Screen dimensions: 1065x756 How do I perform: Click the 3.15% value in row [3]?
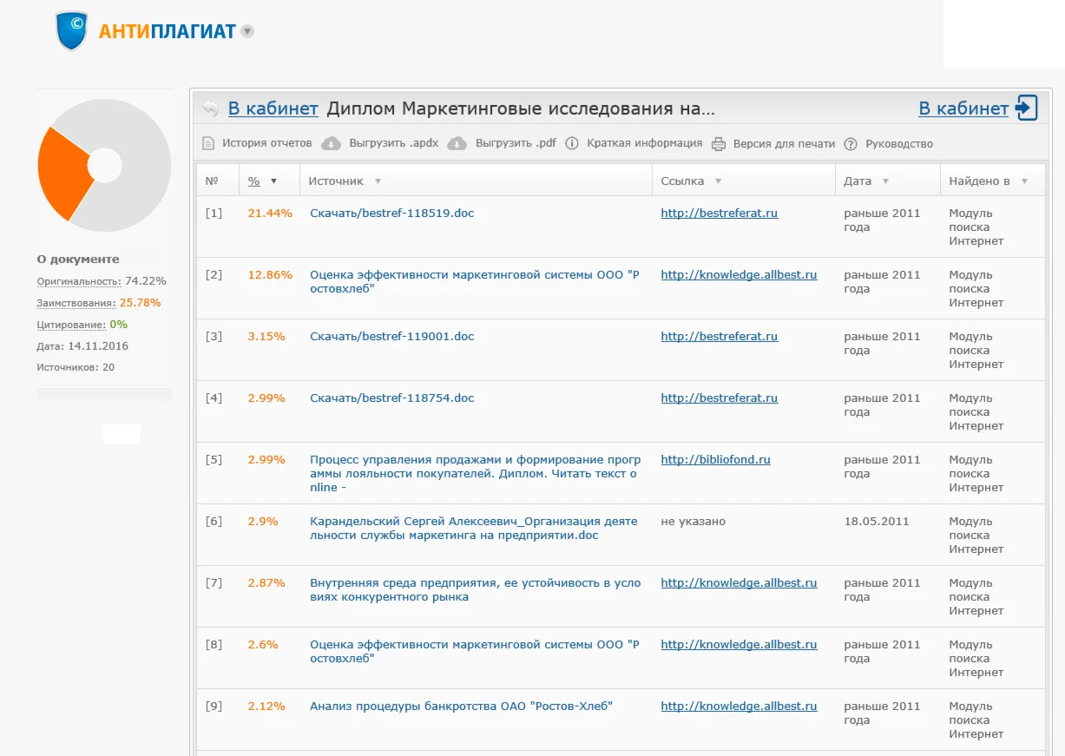coord(266,336)
